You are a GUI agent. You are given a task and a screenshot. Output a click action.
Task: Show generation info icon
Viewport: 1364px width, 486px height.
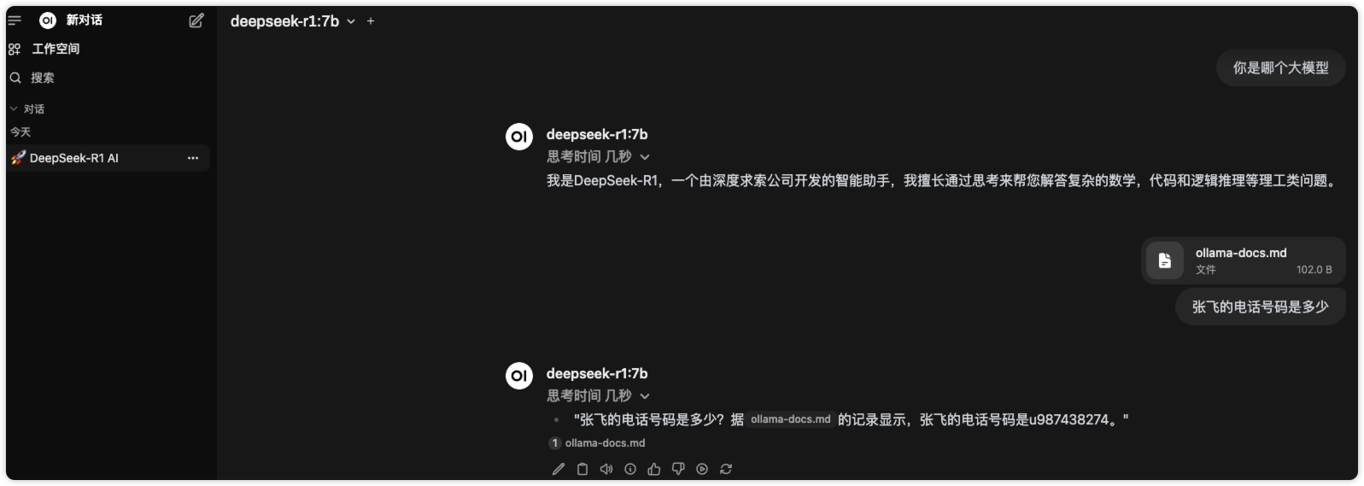click(630, 469)
